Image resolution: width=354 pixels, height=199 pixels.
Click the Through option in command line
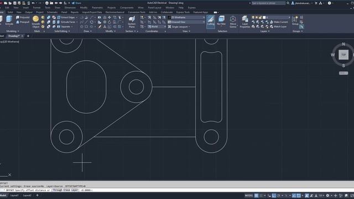tap(58, 190)
